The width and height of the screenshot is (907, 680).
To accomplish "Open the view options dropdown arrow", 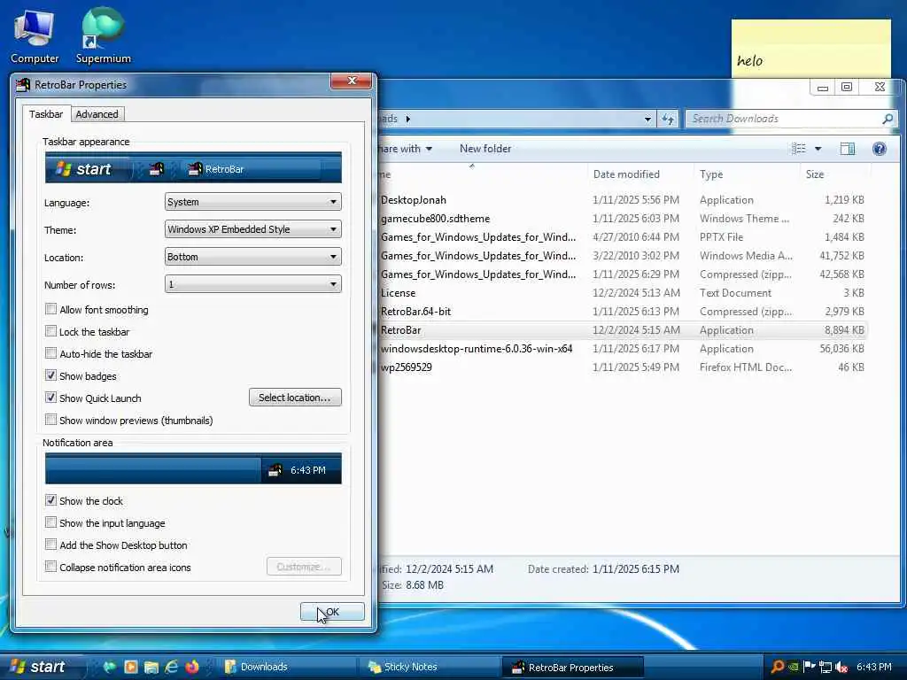I will point(818,149).
